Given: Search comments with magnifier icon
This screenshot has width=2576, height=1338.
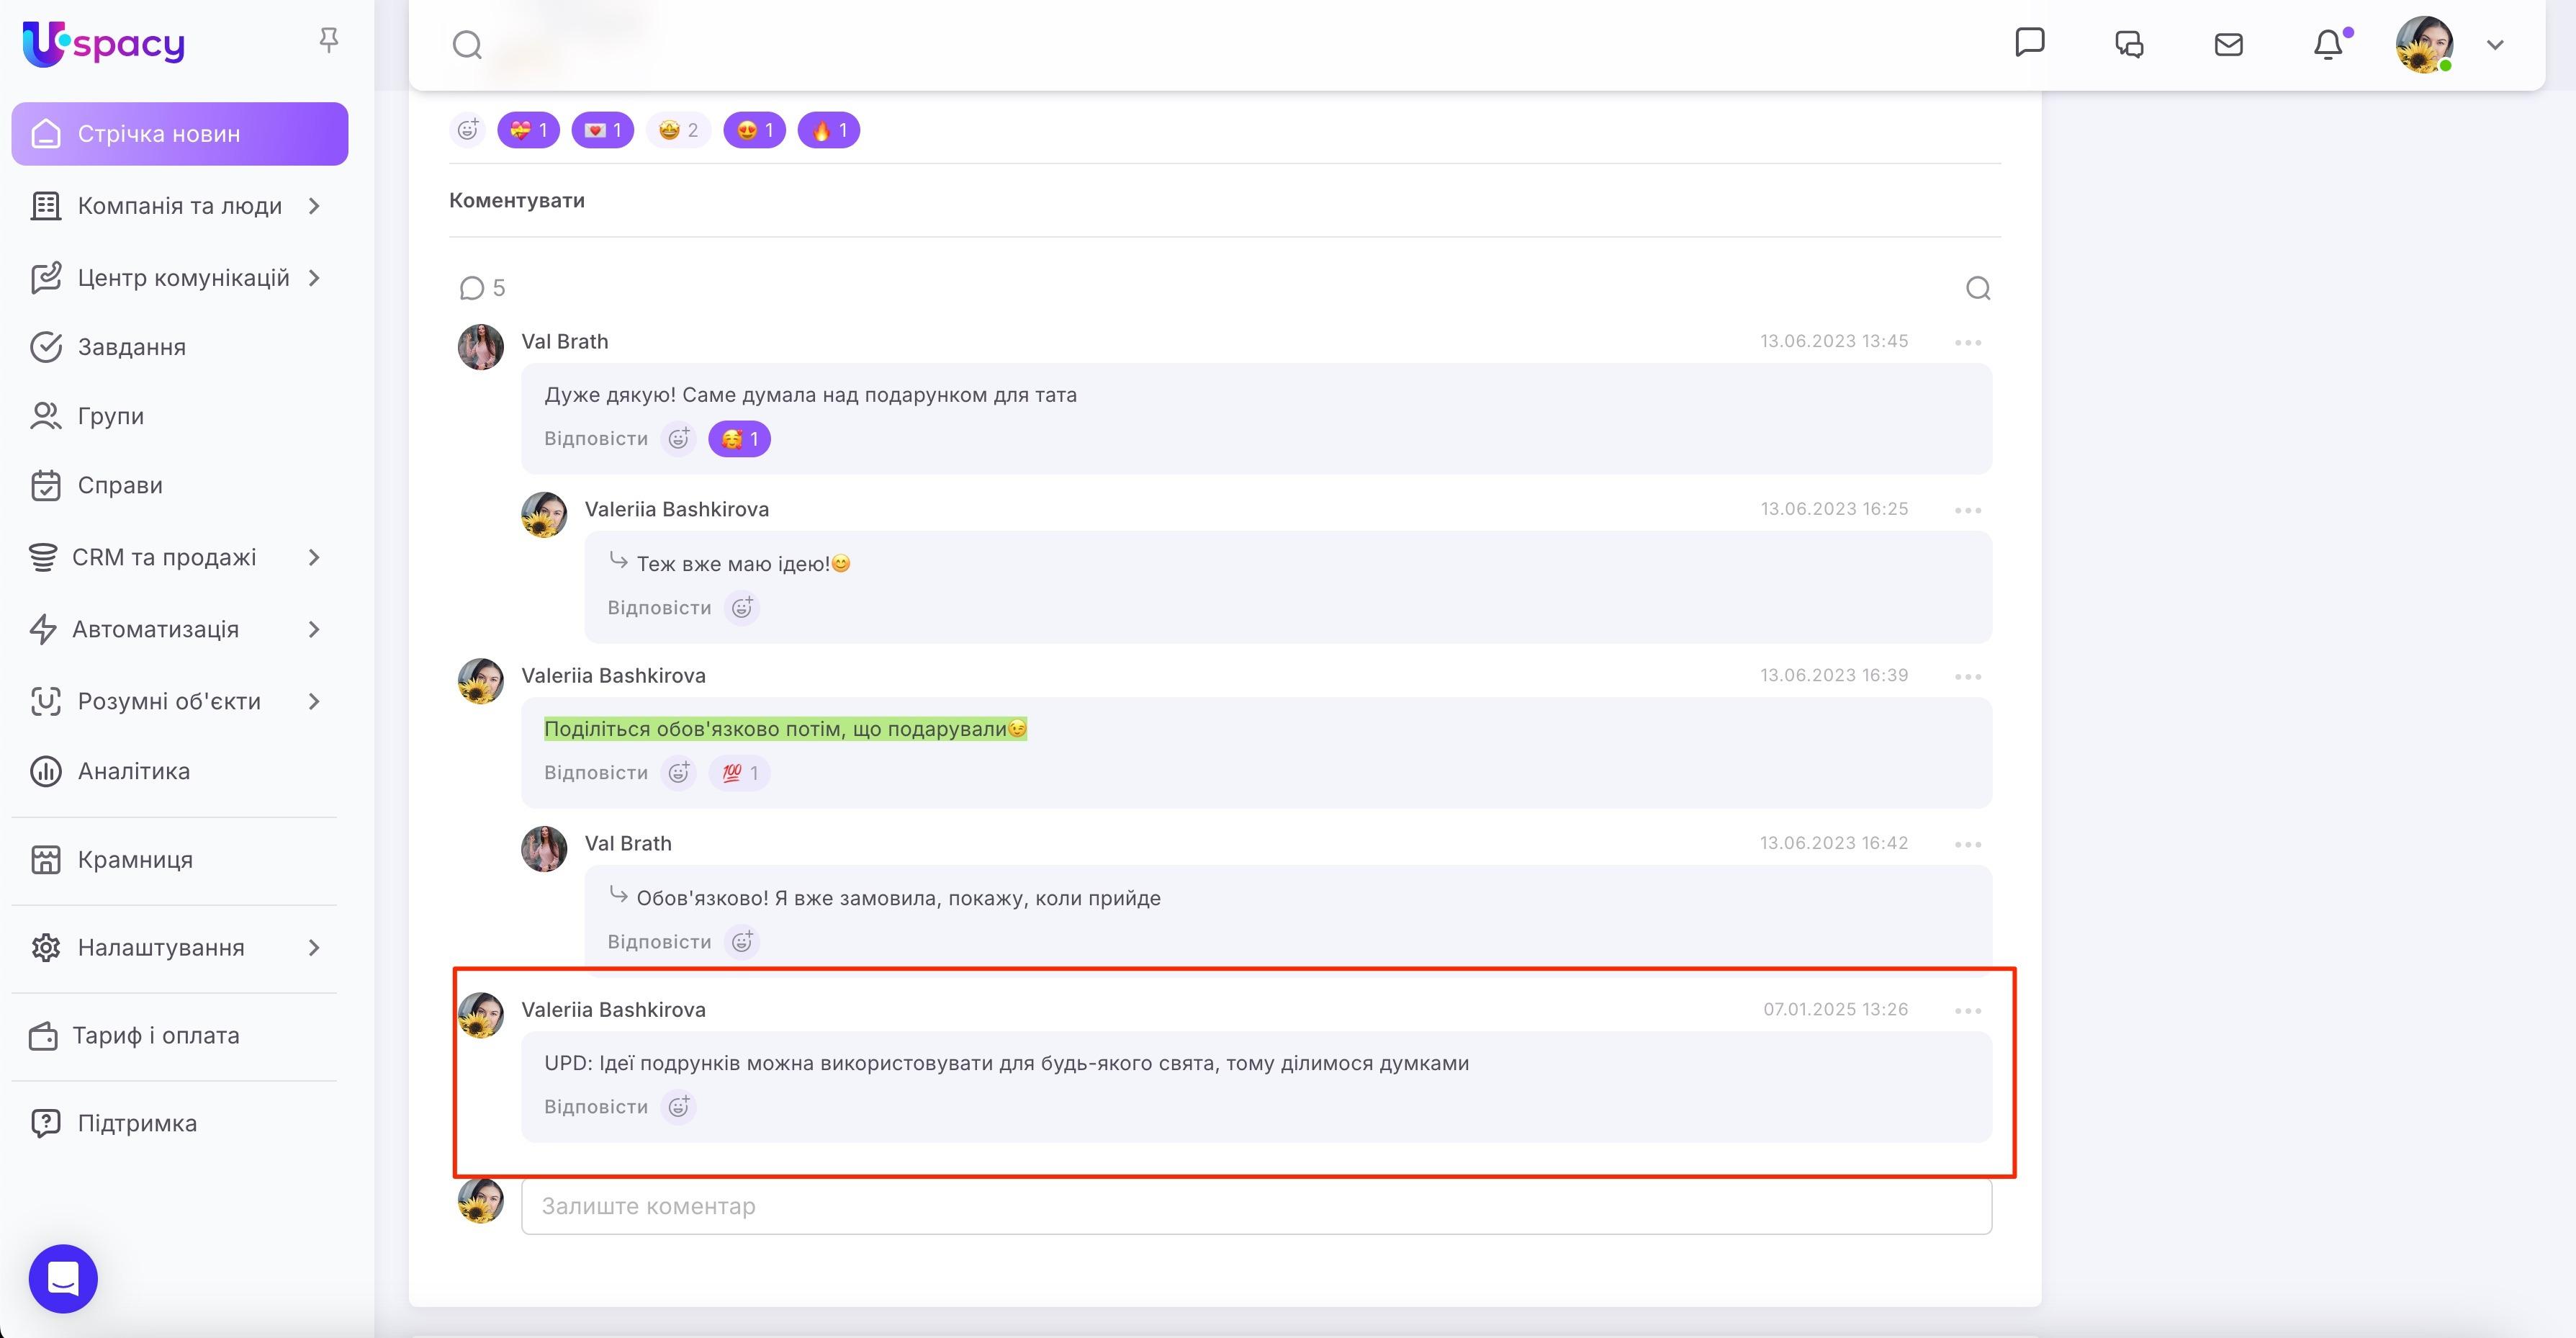Looking at the screenshot, I should click(x=1977, y=289).
